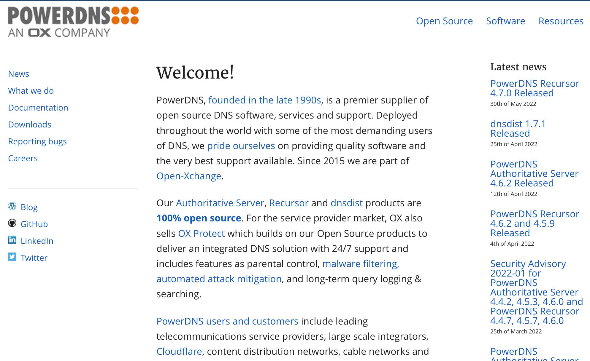This screenshot has height=361, width=590.
Task: Click the WordPress Blog icon
Action: click(12, 206)
